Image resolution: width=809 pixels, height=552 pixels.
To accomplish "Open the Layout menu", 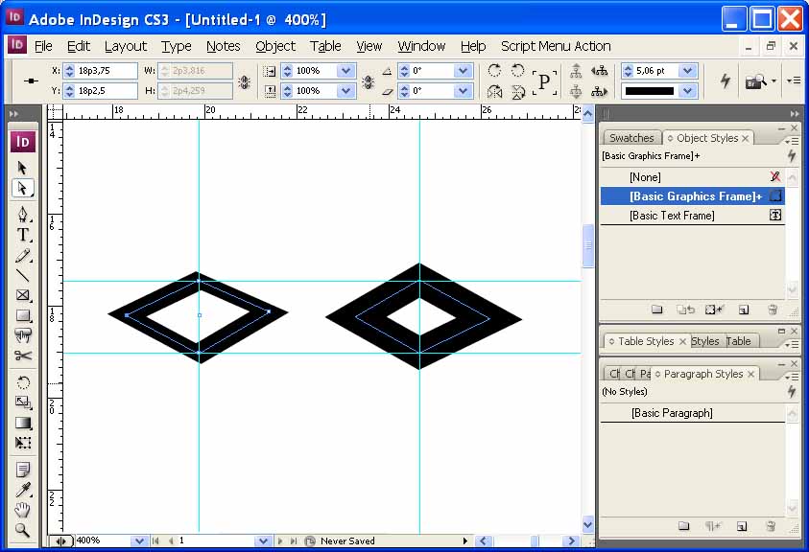I will click(126, 46).
